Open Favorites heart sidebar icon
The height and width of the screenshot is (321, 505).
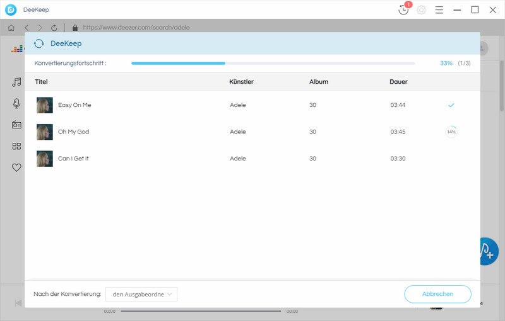click(x=16, y=167)
